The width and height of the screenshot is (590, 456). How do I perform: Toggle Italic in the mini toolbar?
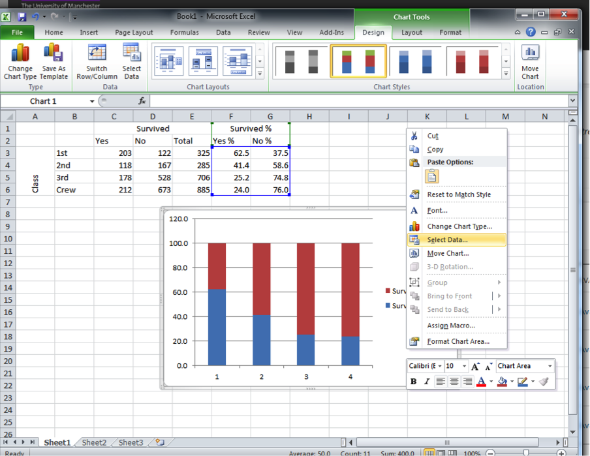point(427,382)
